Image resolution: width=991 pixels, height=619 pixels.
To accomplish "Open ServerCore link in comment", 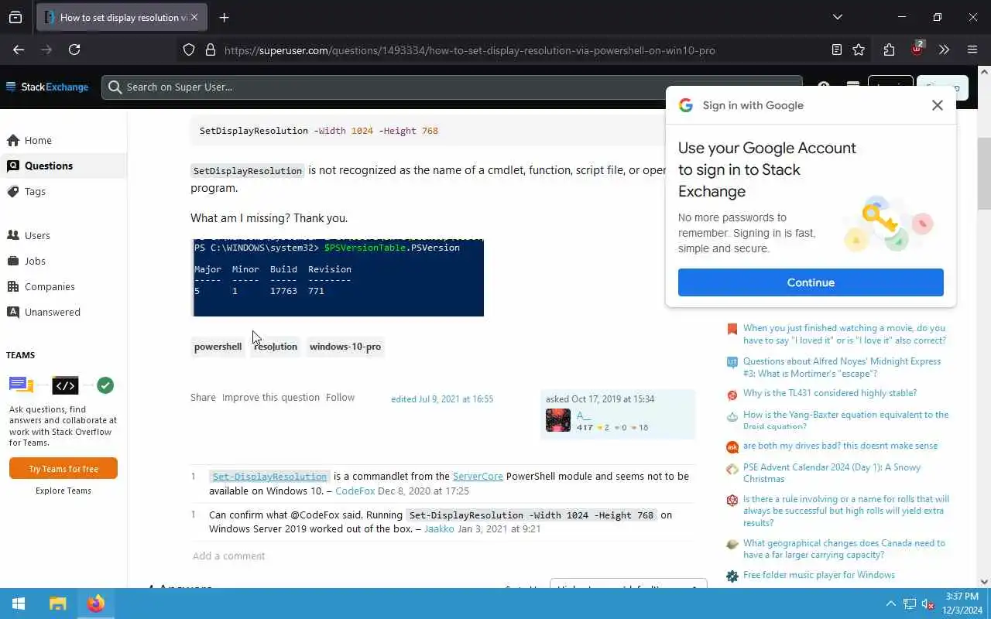I will [x=478, y=477].
